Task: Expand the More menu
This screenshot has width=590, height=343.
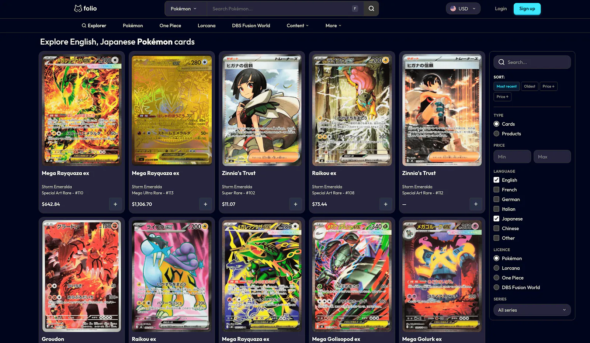Action: click(x=333, y=25)
